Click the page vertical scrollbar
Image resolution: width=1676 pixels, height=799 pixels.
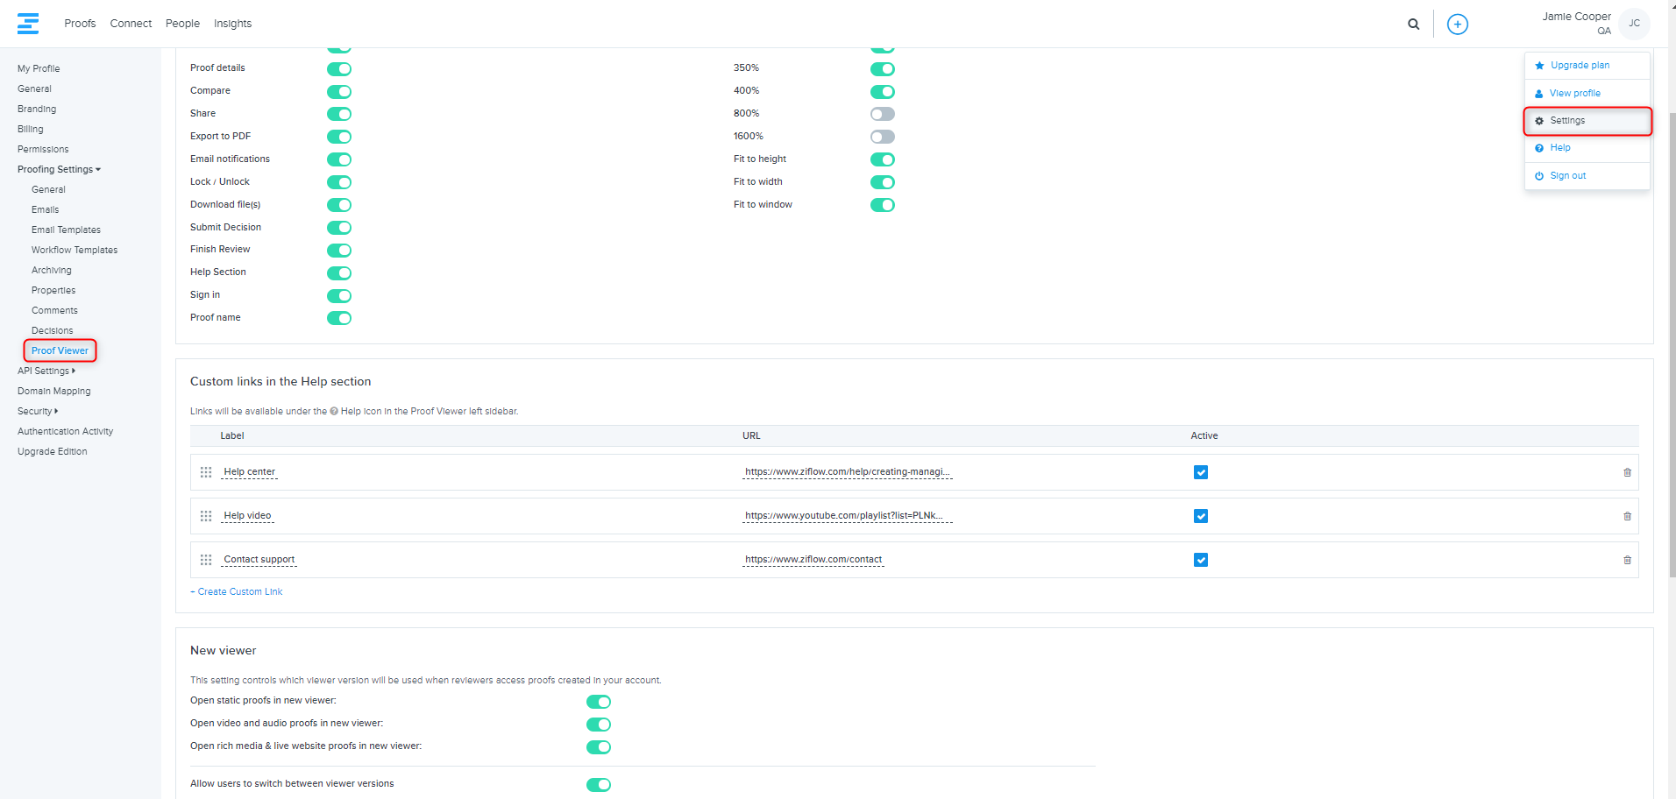(x=1671, y=350)
